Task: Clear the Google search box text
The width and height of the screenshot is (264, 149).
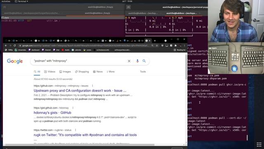Action: tap(129, 61)
